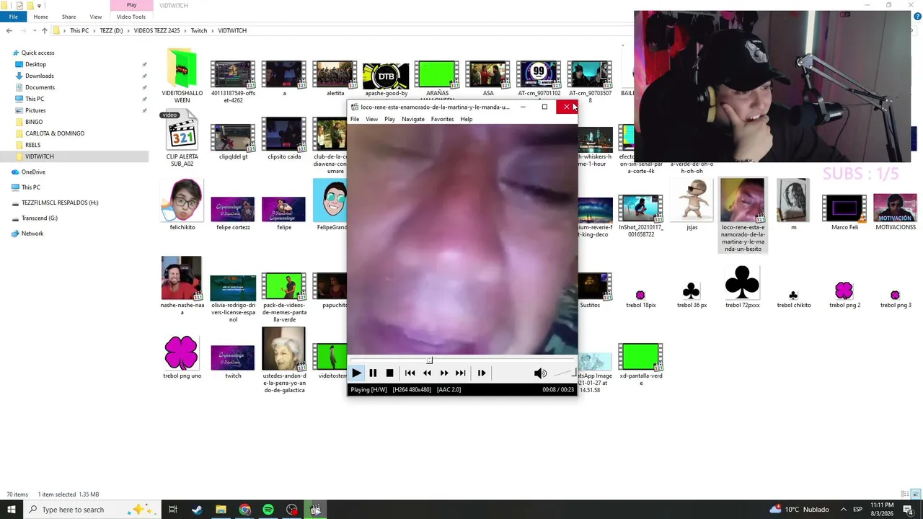Select Quick access in navigation pane

(x=37, y=53)
